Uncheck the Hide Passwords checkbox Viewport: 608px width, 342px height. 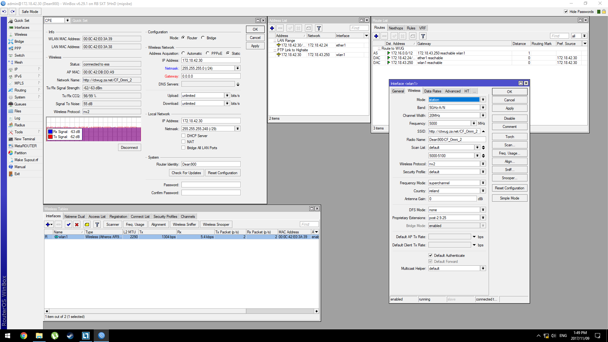566,12
